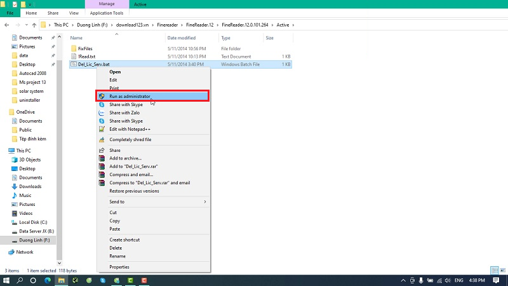
Task: Navigate to FineReader.12 in breadcrumb path
Action: click(199, 25)
